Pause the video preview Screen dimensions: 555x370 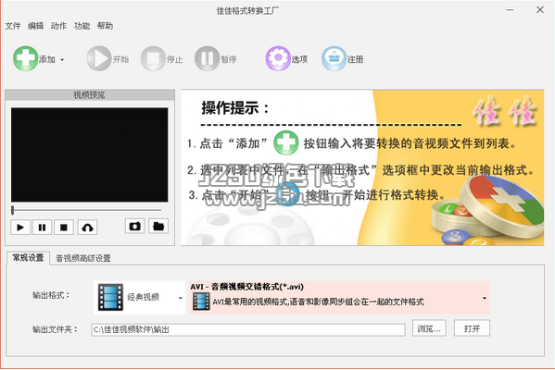coord(42,228)
